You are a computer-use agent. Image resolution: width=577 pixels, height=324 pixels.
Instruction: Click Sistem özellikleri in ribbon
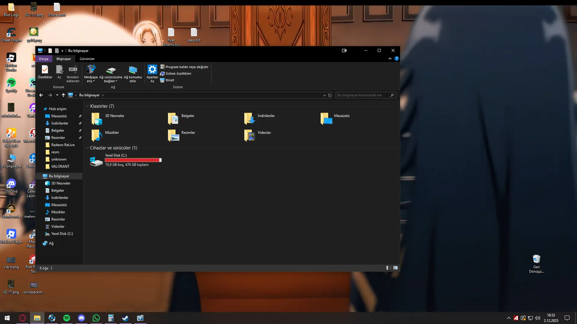178,73
